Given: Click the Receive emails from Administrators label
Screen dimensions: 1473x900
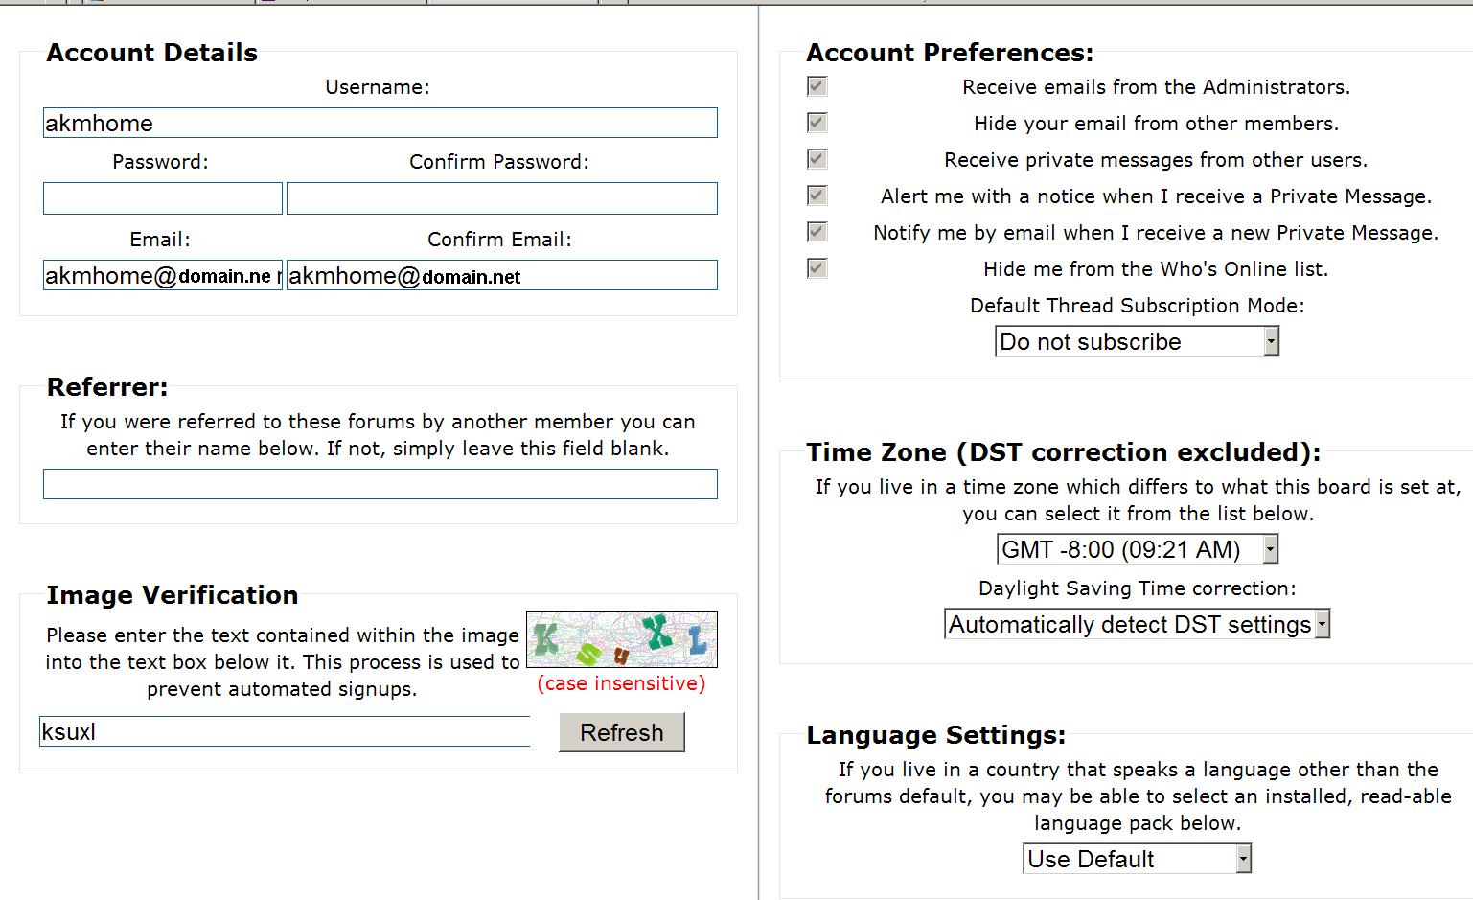Looking at the screenshot, I should 1156,87.
